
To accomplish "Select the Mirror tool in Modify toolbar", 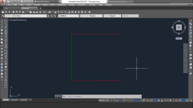I will [191, 27].
